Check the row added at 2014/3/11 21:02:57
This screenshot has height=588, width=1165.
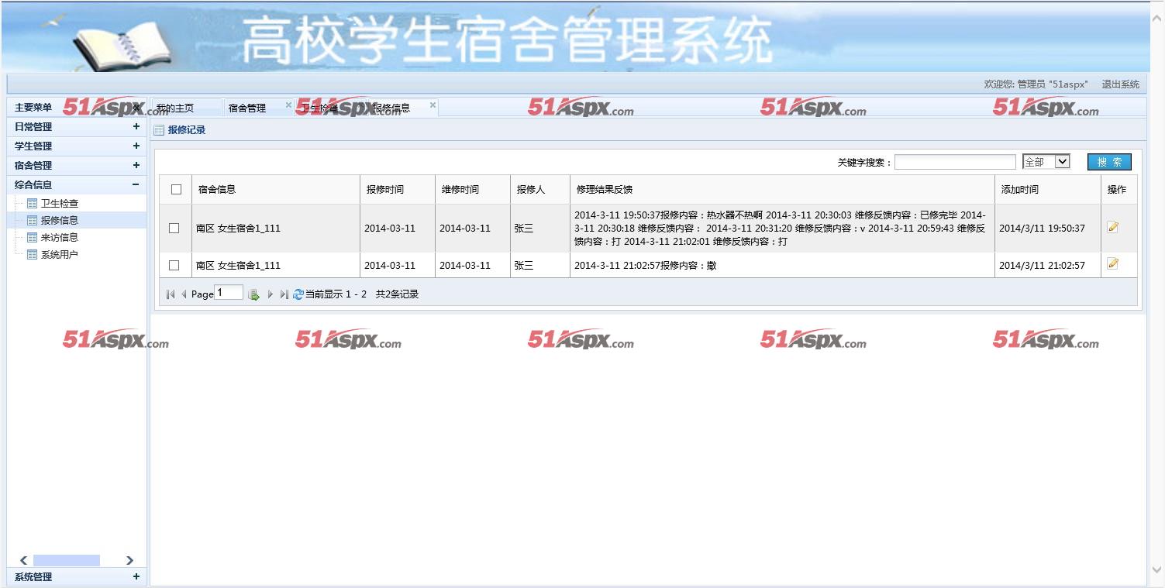174,265
